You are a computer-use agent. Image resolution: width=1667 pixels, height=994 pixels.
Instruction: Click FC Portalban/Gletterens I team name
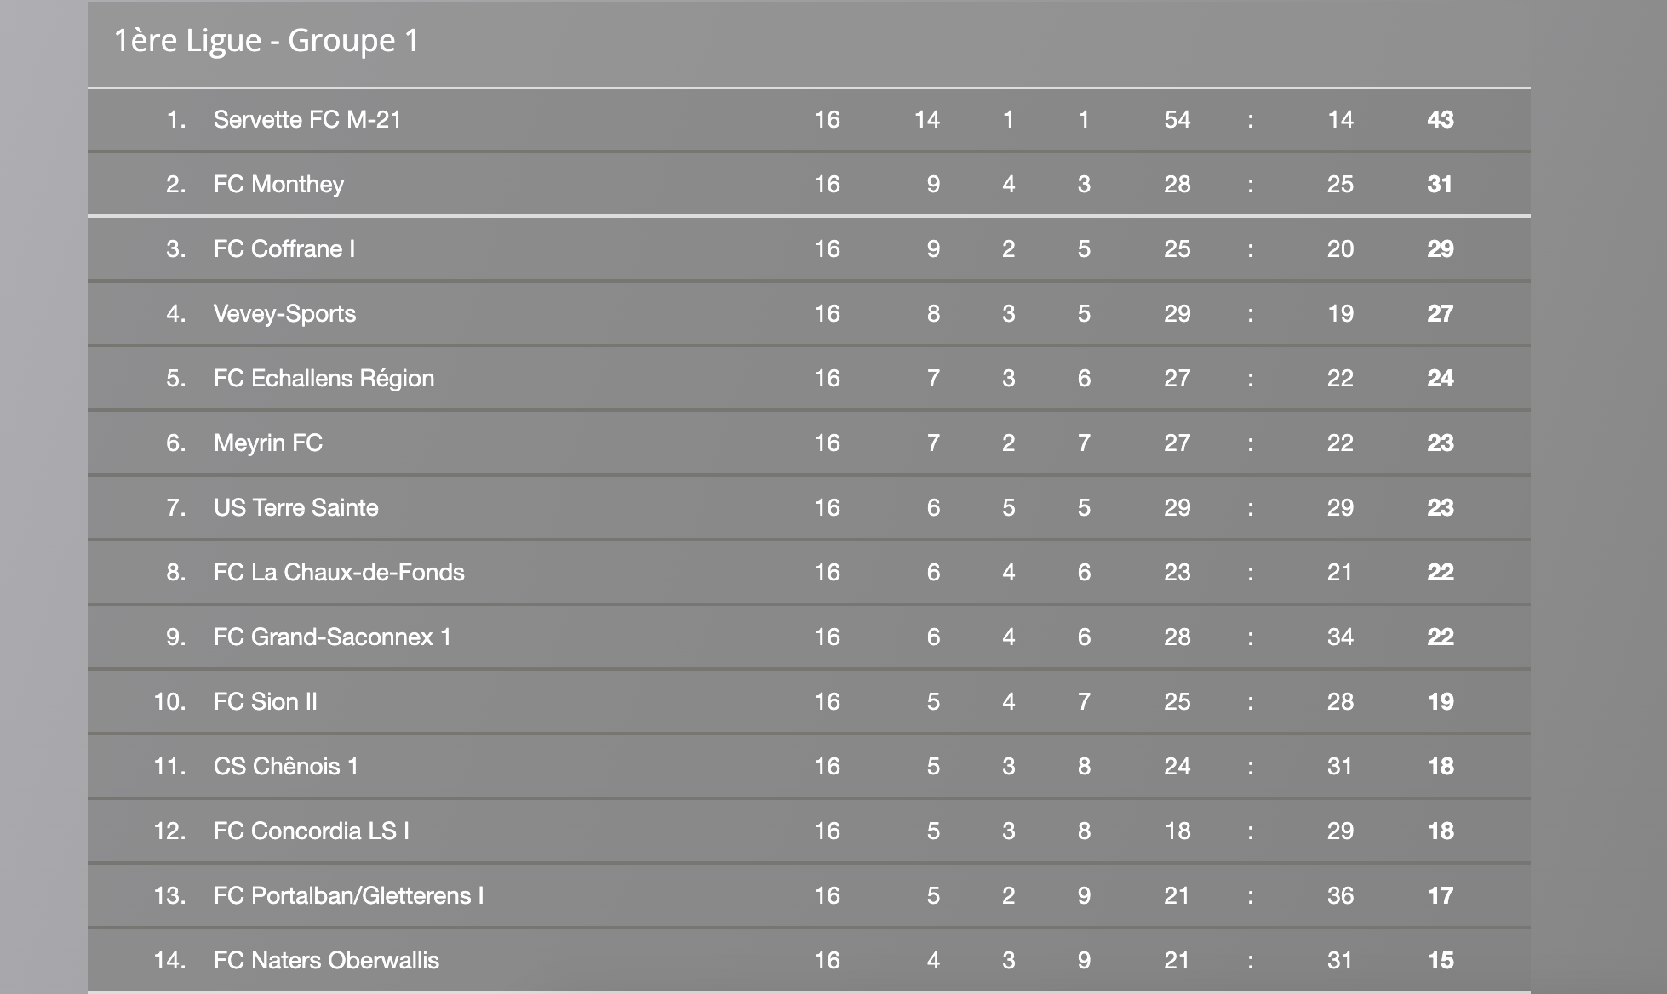click(x=348, y=895)
